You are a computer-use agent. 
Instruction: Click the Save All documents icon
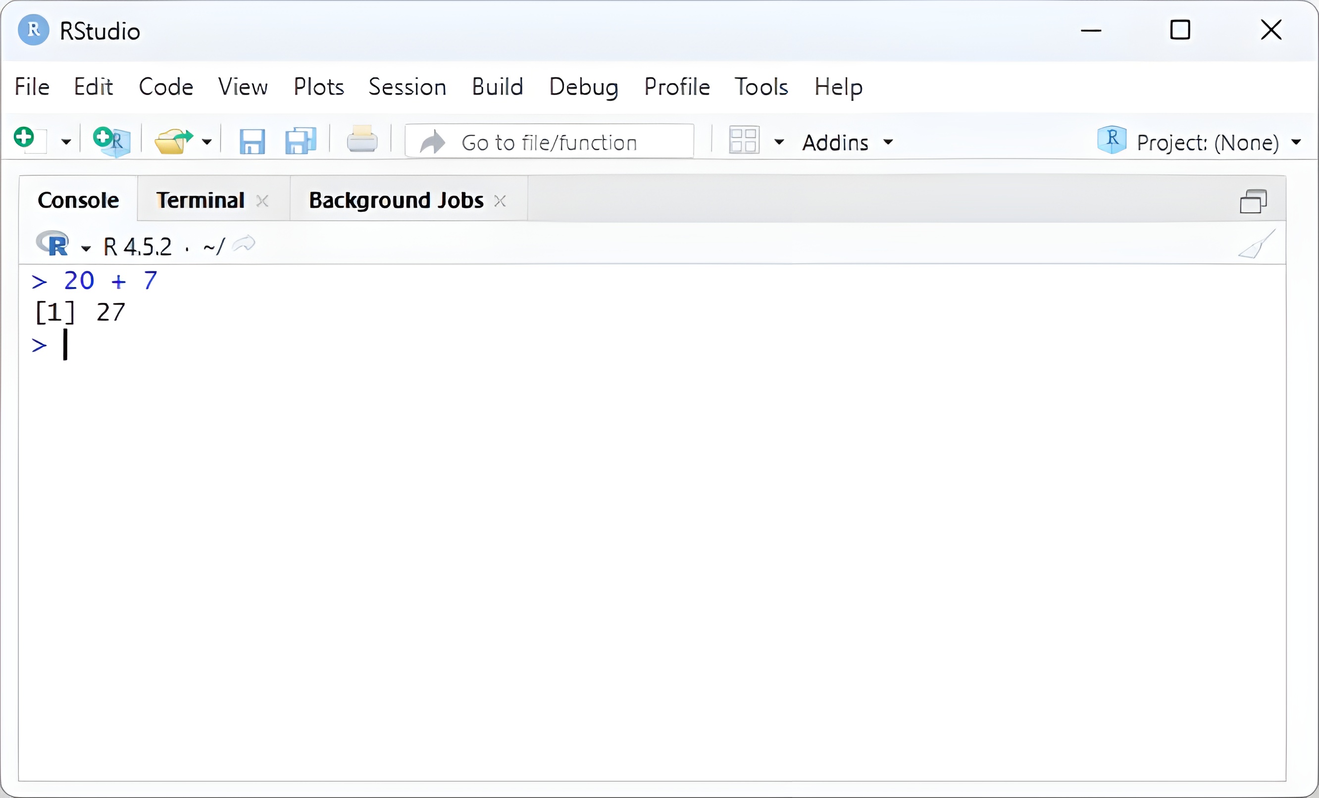[301, 141]
